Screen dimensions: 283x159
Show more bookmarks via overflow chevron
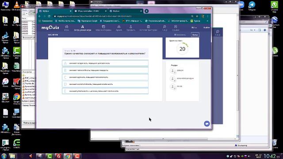207,21
